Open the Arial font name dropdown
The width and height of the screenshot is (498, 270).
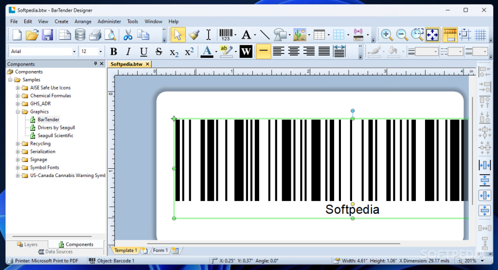74,52
